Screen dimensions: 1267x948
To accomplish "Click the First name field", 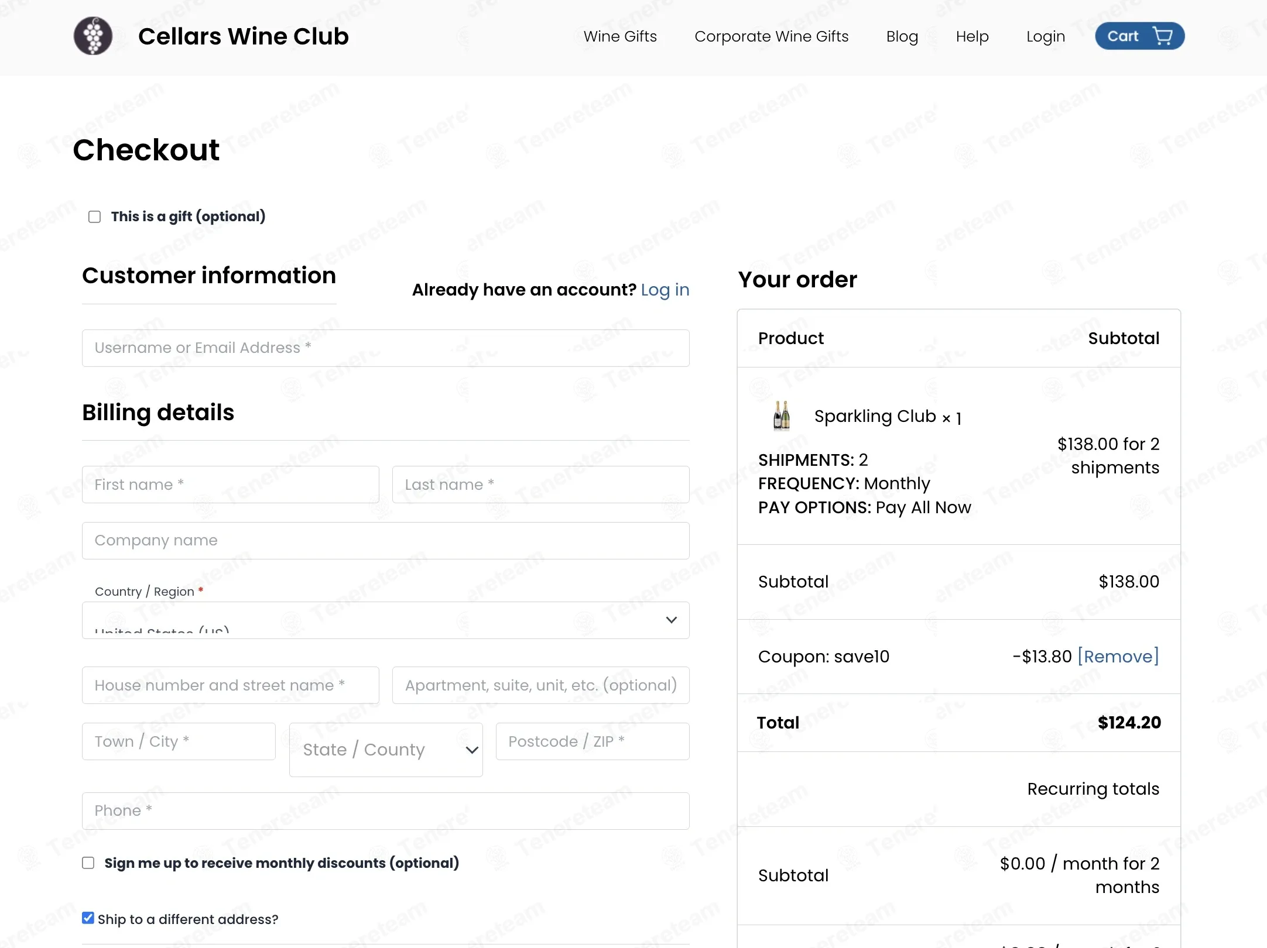I will [231, 485].
